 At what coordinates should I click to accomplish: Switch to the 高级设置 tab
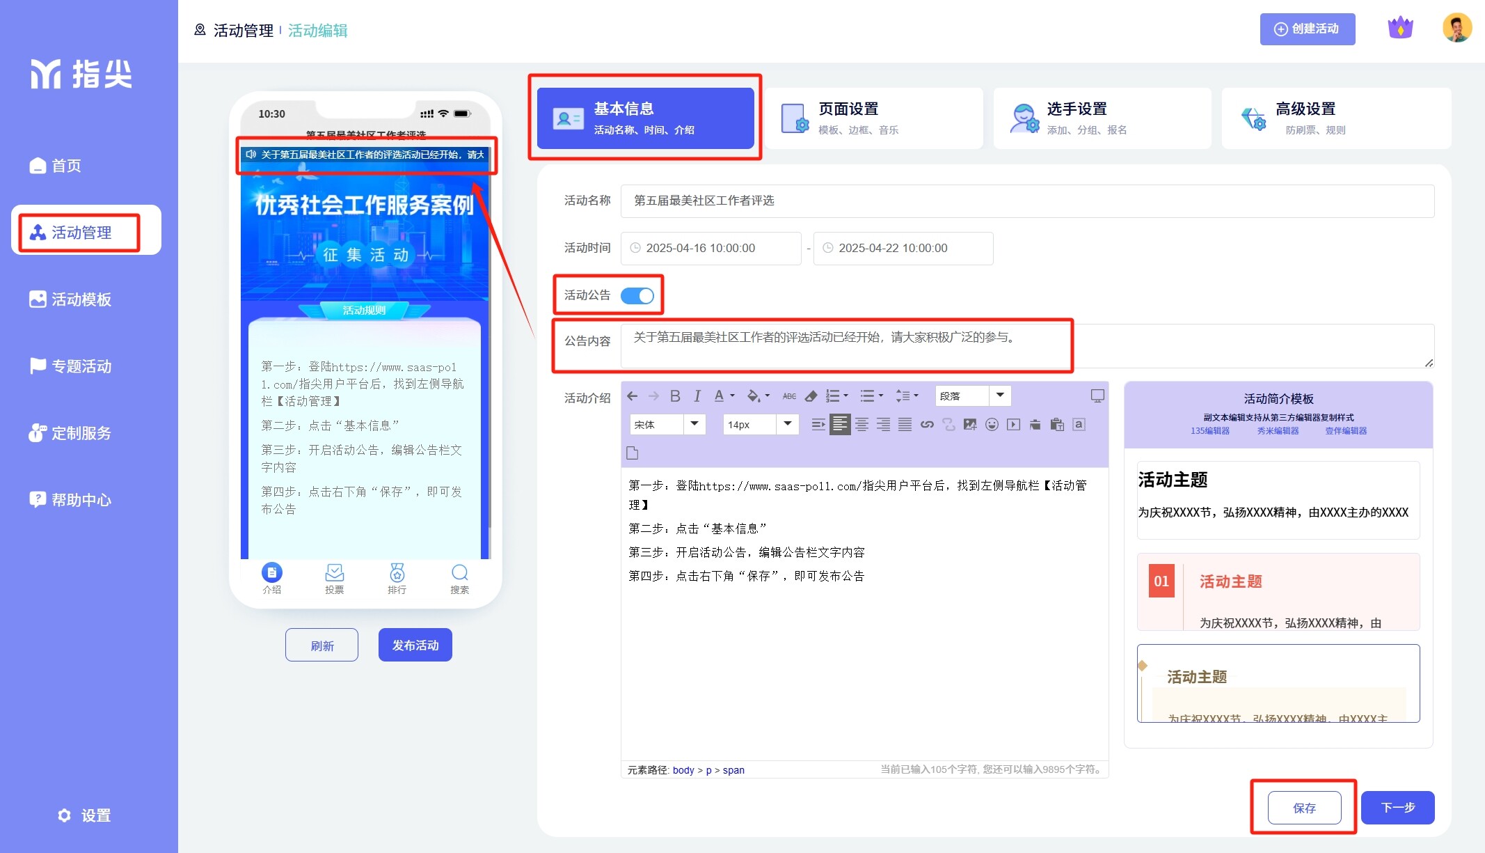point(1336,118)
